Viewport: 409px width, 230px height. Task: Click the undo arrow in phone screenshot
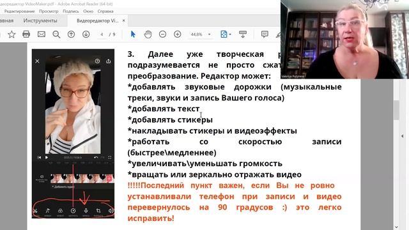click(96, 157)
